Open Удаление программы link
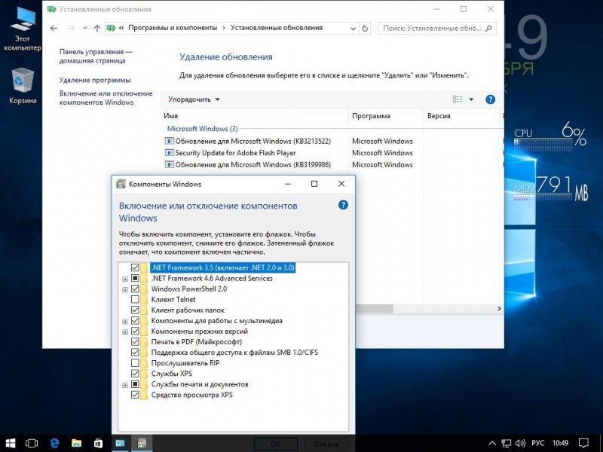The image size is (603, 452). tap(95, 80)
